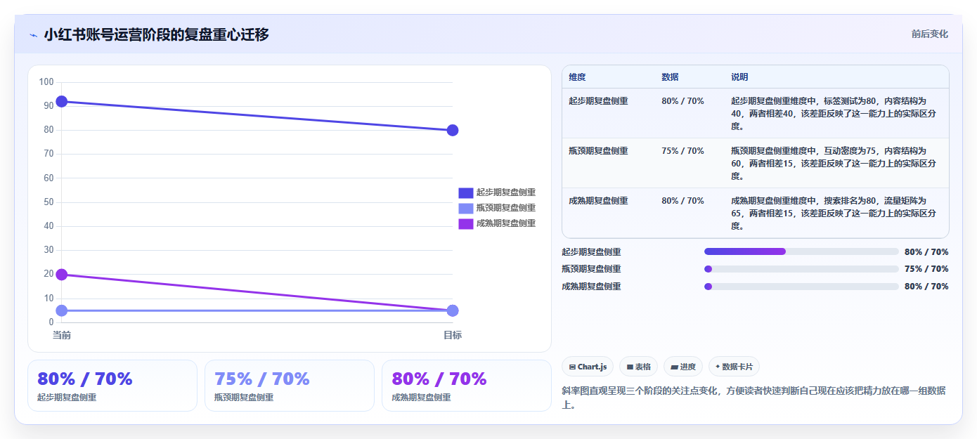Click the footer note starting 斜率图直观呈现
The width and height of the screenshot is (977, 439).
(753, 398)
